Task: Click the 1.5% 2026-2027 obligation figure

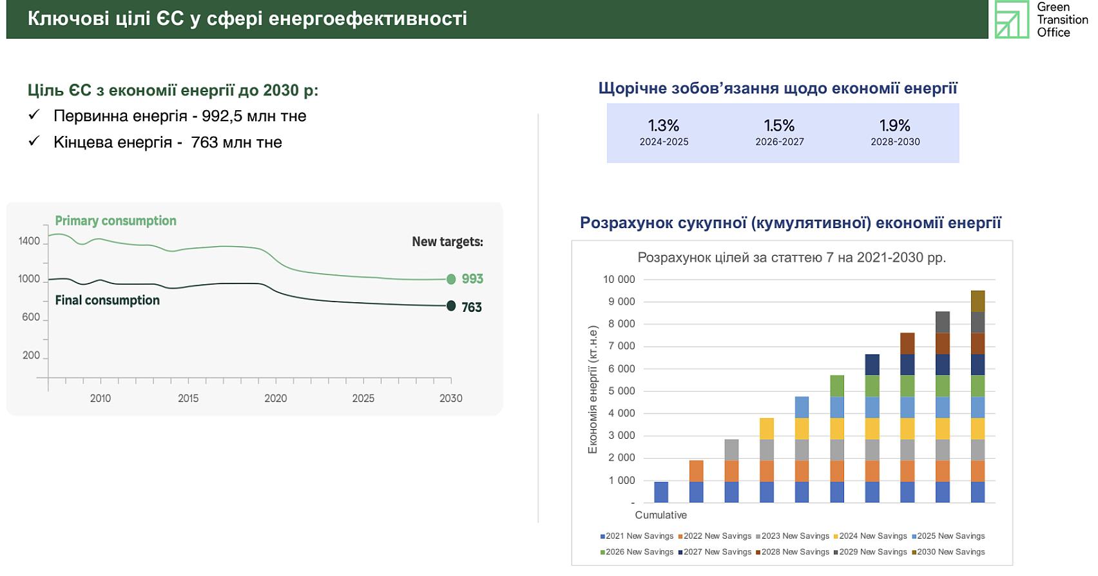Action: pyautogui.click(x=780, y=132)
